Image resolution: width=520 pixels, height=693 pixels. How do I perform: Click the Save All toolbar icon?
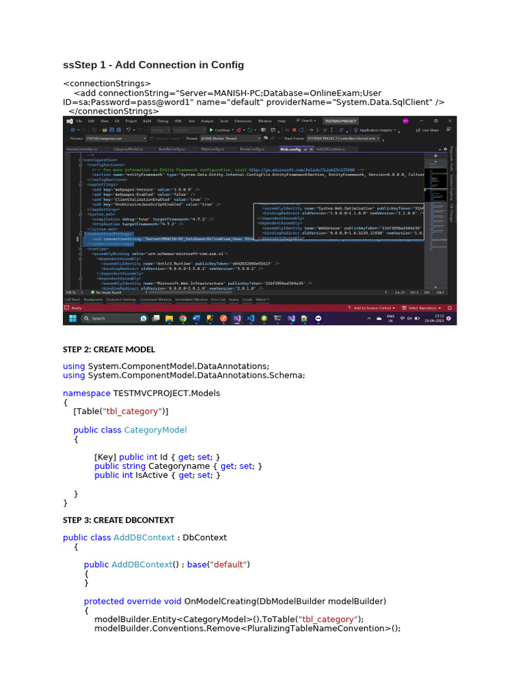[118, 130]
